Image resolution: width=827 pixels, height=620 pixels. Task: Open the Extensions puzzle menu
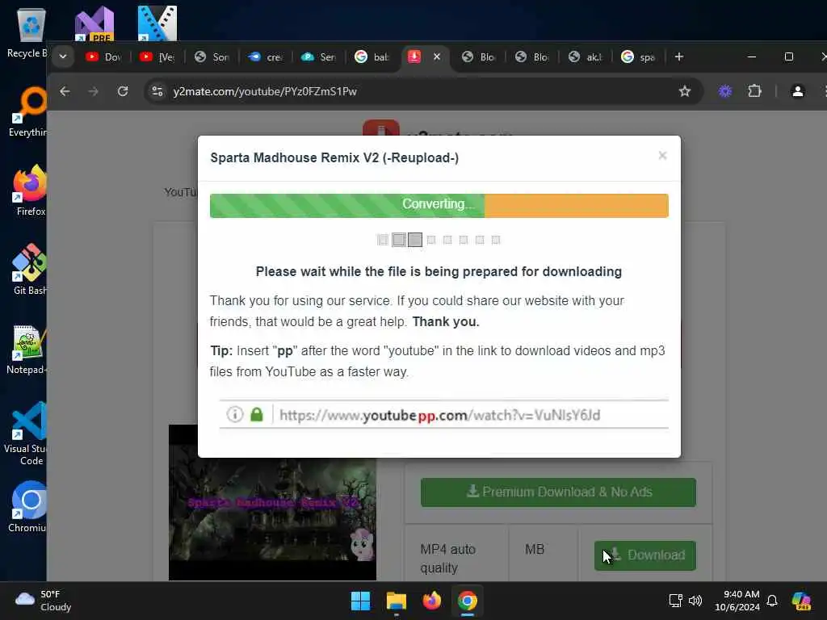point(755,91)
